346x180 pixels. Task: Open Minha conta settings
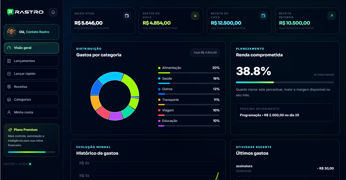tap(31, 112)
